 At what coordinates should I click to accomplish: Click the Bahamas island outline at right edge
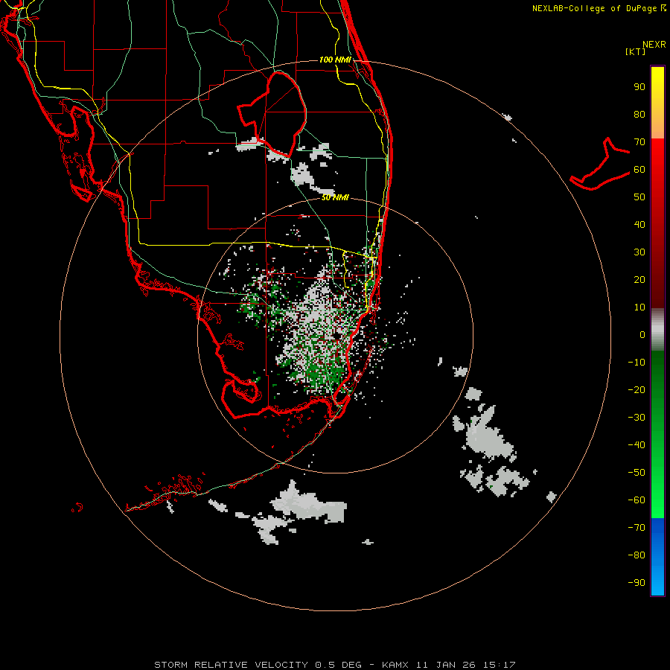click(600, 164)
